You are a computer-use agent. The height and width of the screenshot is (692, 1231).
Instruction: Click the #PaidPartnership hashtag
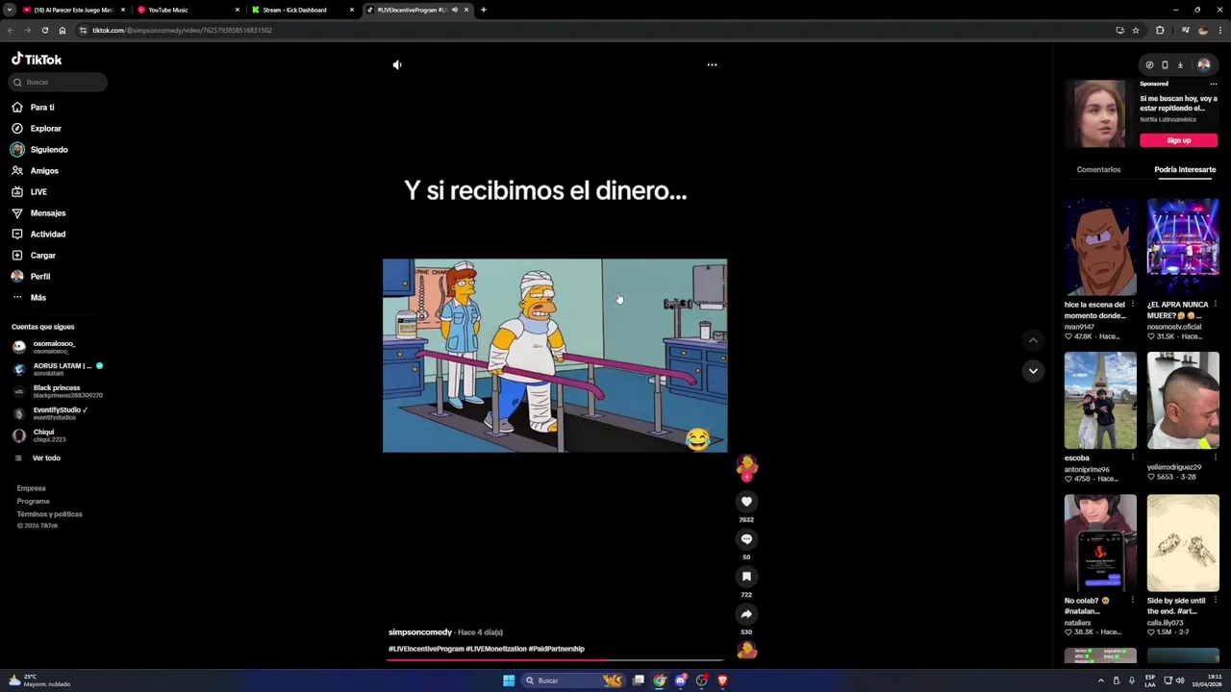[557, 649]
